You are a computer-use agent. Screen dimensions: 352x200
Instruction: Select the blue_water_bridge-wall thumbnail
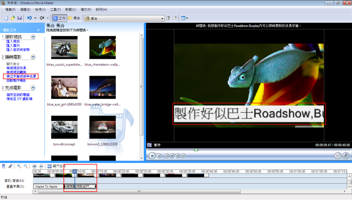103,87
